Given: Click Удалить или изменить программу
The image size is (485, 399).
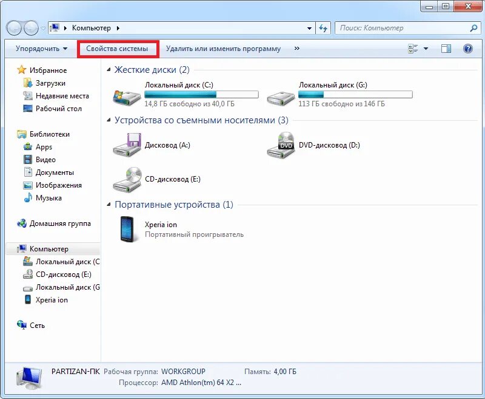Looking at the screenshot, I should pyautogui.click(x=223, y=49).
